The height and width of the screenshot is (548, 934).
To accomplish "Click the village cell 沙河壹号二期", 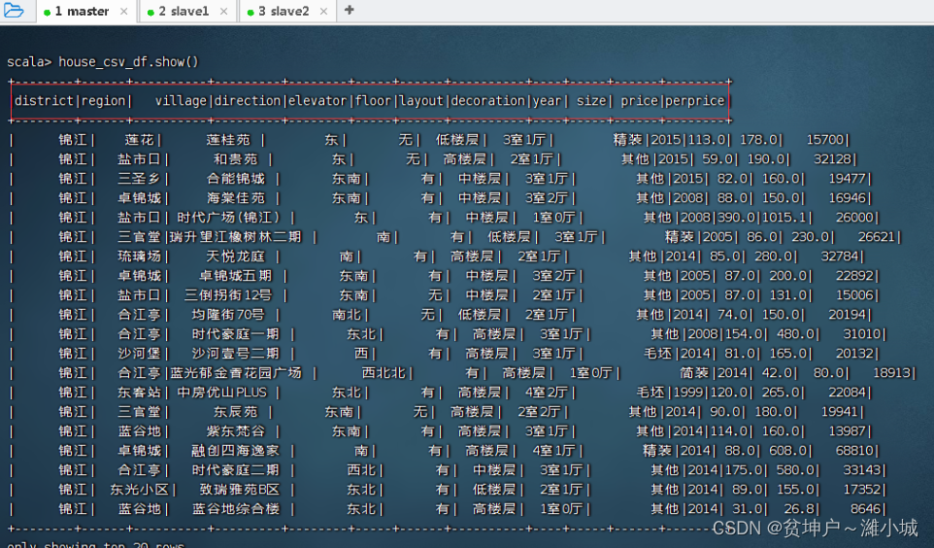I will click(235, 354).
